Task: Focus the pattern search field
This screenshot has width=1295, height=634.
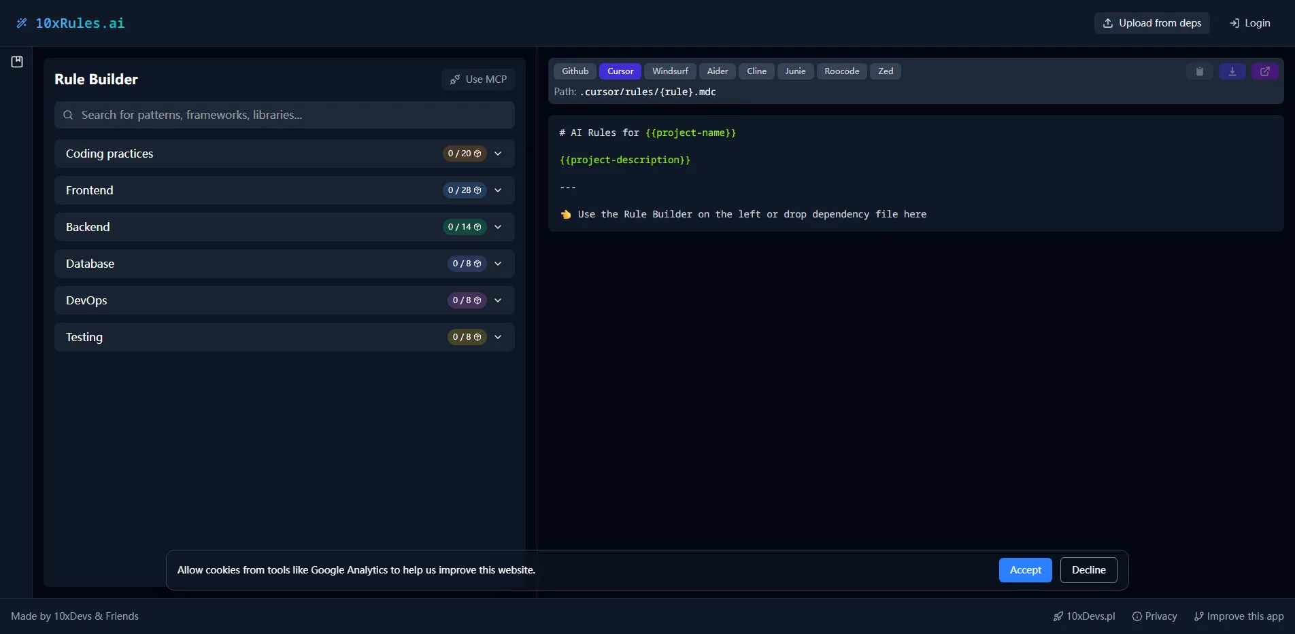Action: (284, 115)
